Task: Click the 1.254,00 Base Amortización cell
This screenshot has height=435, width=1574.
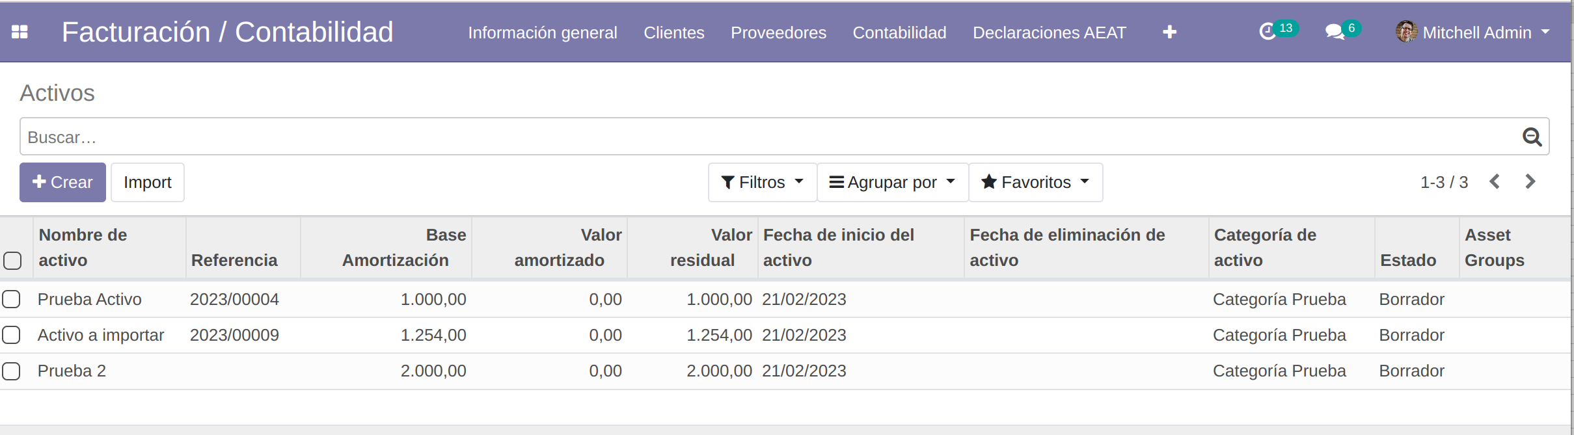Action: coord(433,335)
